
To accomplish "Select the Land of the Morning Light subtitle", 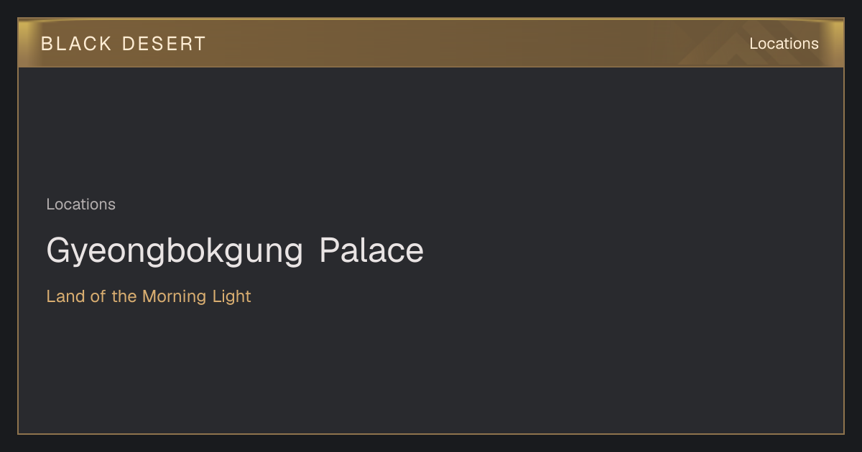I will pyautogui.click(x=149, y=296).
